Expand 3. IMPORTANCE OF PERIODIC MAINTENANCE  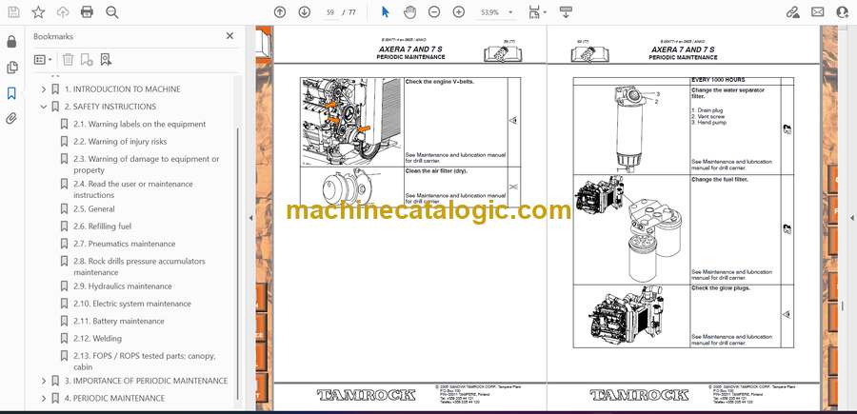coord(44,381)
